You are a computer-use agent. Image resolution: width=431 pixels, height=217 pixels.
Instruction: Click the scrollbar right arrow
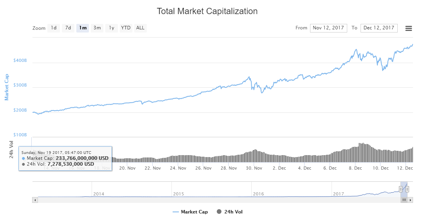click(x=411, y=200)
